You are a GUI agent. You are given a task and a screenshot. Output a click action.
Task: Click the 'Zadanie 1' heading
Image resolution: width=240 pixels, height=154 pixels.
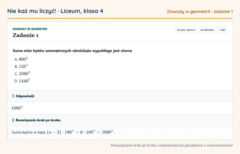click(26, 35)
